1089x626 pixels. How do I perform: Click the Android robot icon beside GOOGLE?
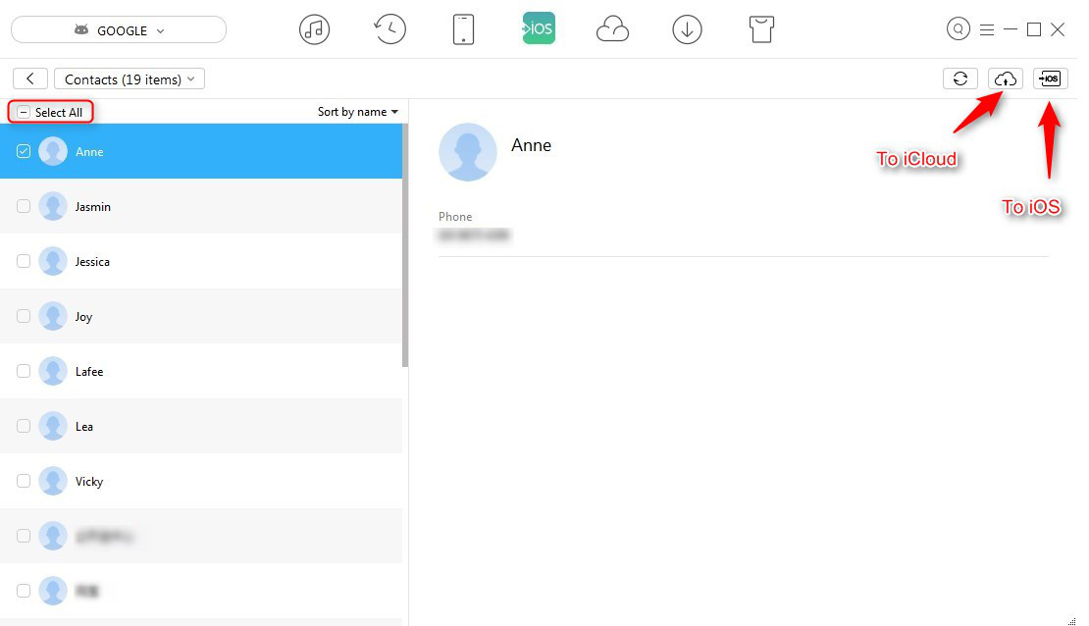click(x=81, y=29)
